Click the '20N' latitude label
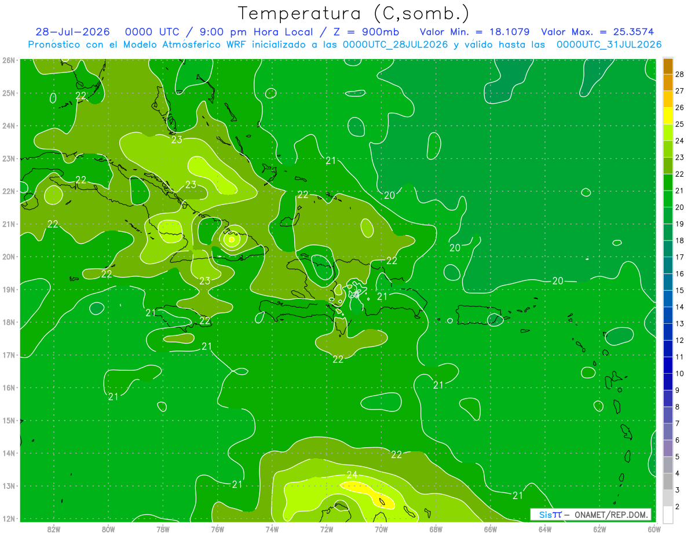The height and width of the screenshot is (537, 695). [x=8, y=257]
